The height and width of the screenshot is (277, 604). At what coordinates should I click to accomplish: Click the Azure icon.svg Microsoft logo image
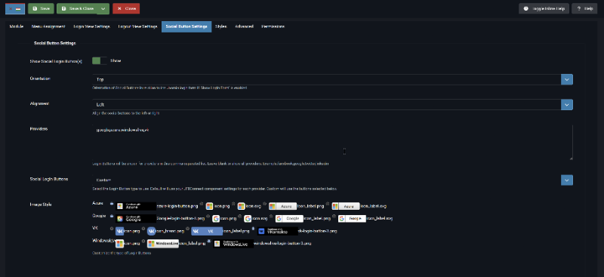242,206
